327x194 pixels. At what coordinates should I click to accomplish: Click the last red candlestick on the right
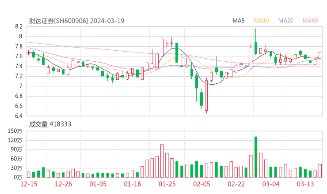(x=320, y=56)
